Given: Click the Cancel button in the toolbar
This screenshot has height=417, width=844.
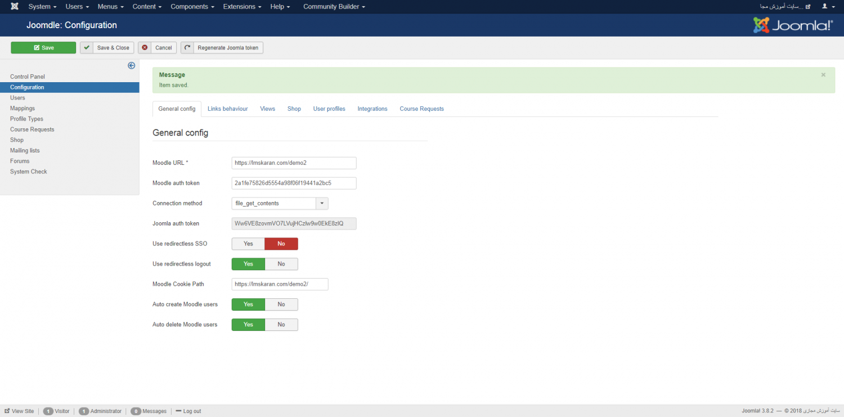Looking at the screenshot, I should click(x=158, y=48).
